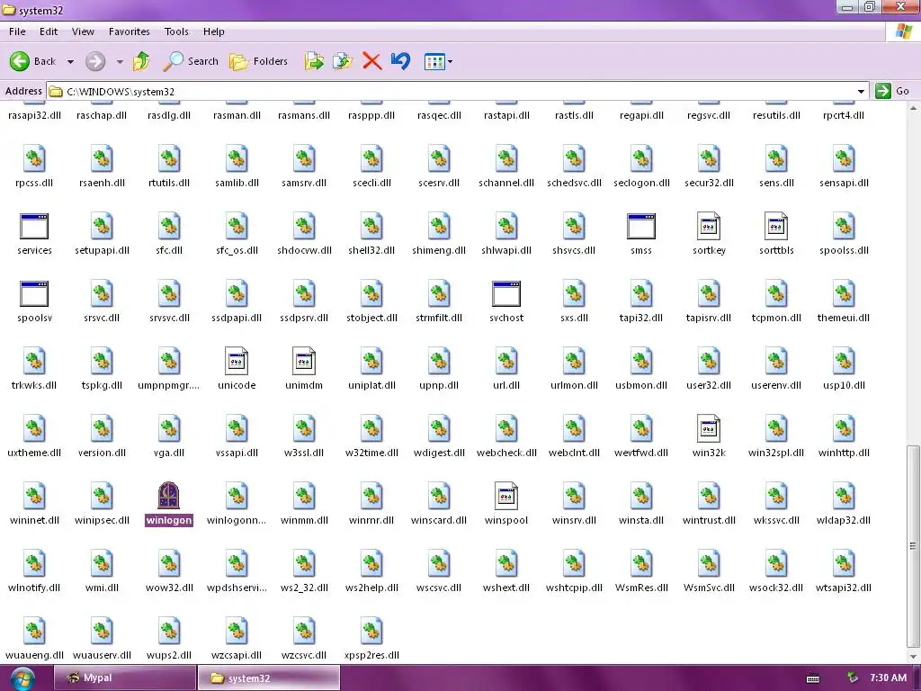Open the File menu
Screen dimensions: 921x691
tap(17, 31)
